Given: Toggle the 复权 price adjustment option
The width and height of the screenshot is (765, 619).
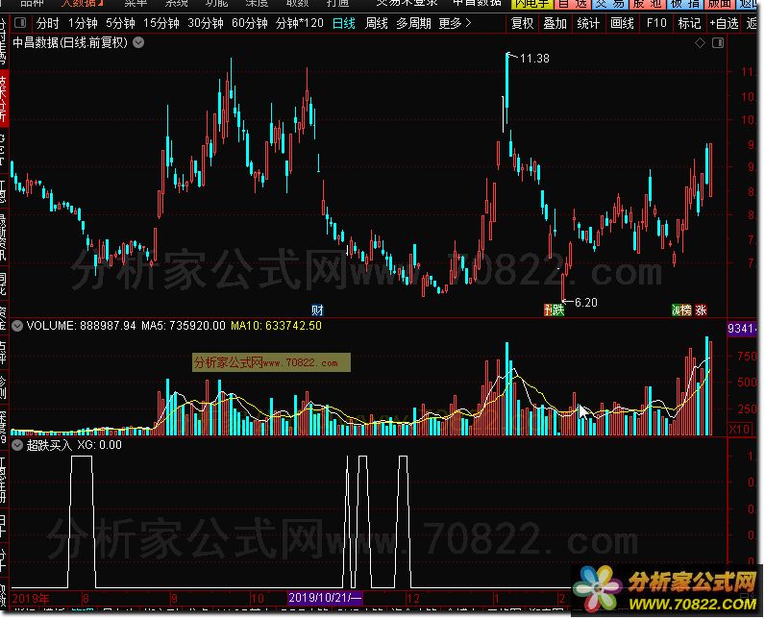Looking at the screenshot, I should coord(523,23).
